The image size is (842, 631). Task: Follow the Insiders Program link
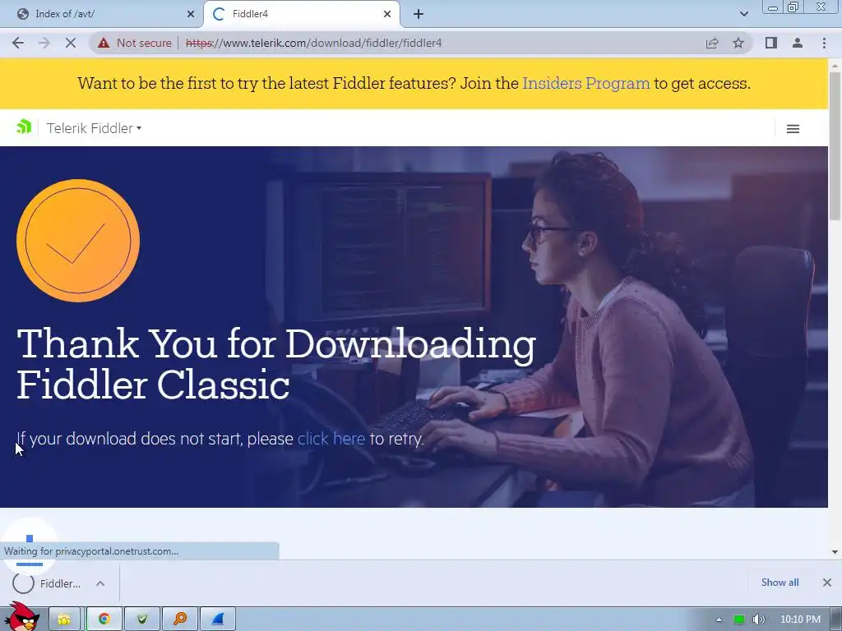(585, 83)
